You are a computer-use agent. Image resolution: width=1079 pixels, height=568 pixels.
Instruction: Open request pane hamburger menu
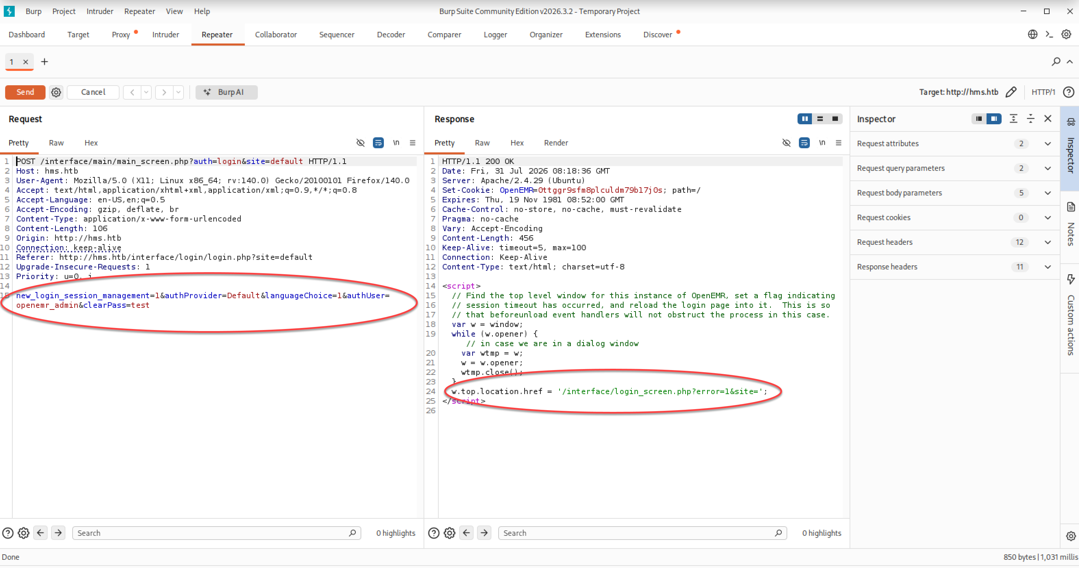coord(413,143)
